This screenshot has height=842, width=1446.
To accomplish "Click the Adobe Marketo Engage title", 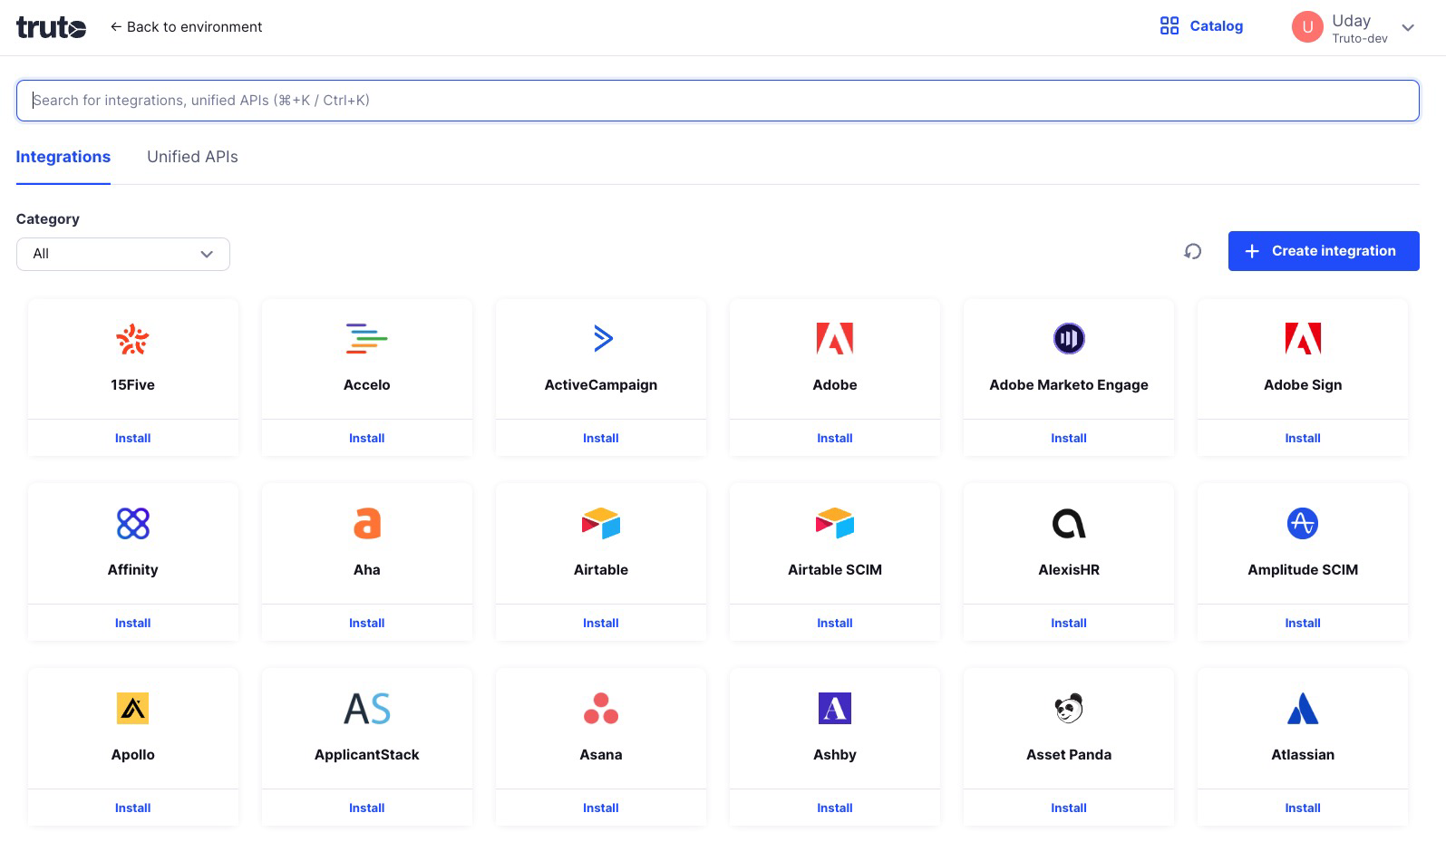I will 1069,385.
